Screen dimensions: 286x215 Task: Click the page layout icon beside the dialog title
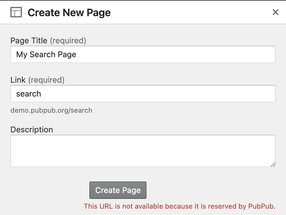(x=16, y=12)
